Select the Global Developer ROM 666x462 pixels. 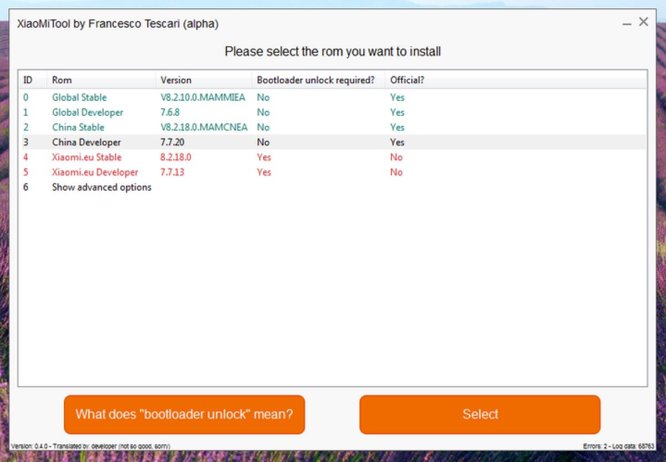pyautogui.click(x=87, y=112)
